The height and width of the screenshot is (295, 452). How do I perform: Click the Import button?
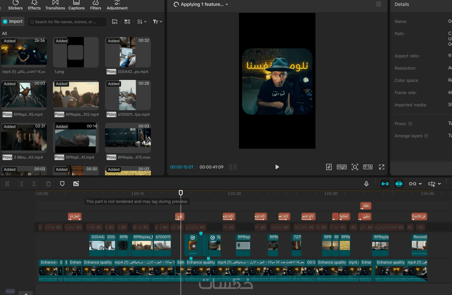pos(13,21)
